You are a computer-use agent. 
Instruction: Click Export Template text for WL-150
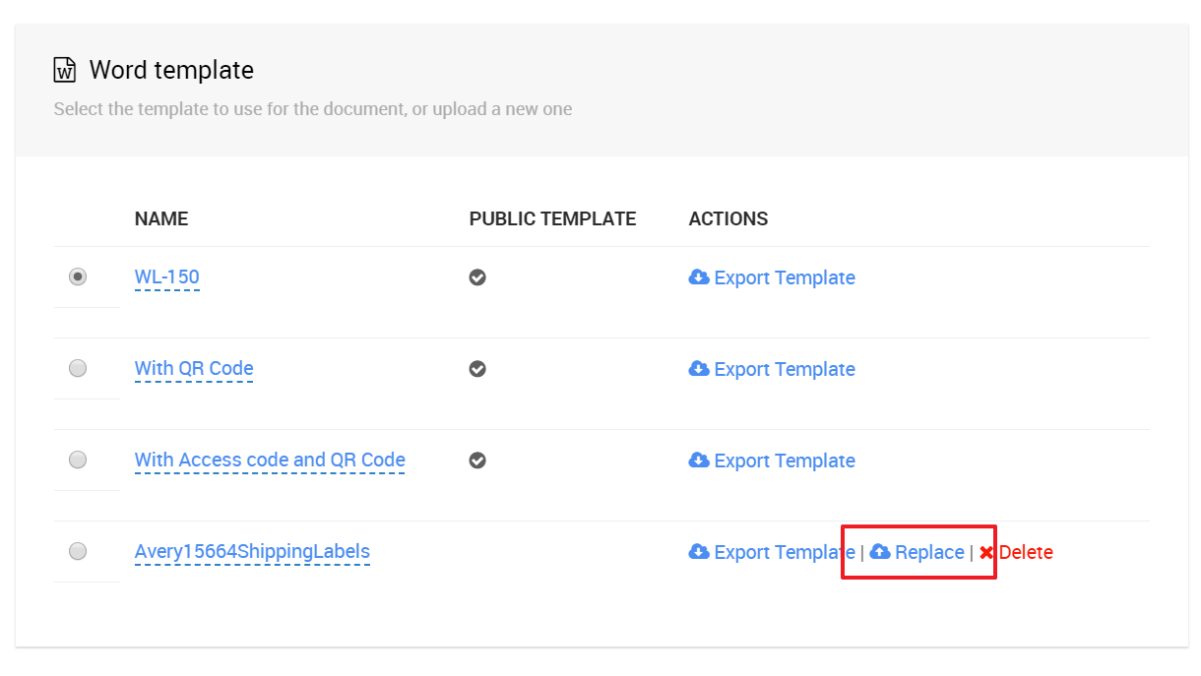tap(785, 278)
